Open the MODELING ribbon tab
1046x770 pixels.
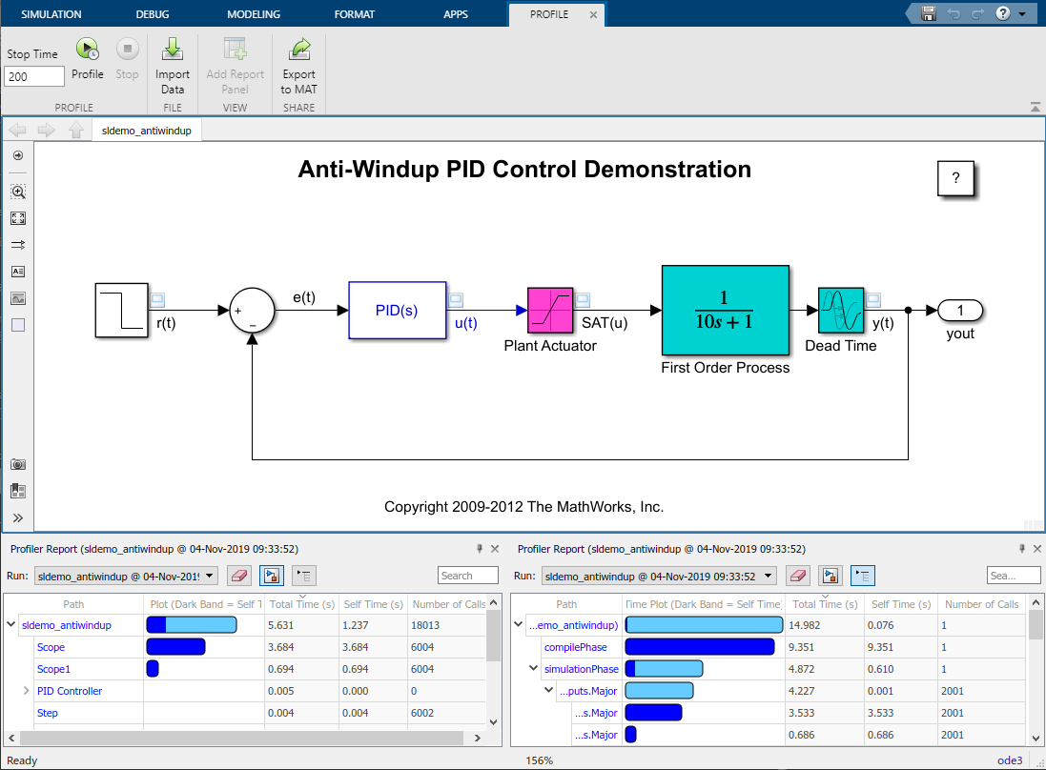click(254, 13)
